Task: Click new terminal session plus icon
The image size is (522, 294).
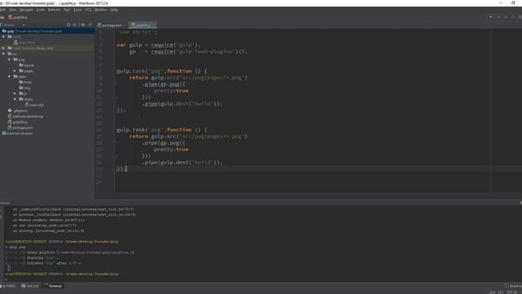Action: (x=2, y=210)
